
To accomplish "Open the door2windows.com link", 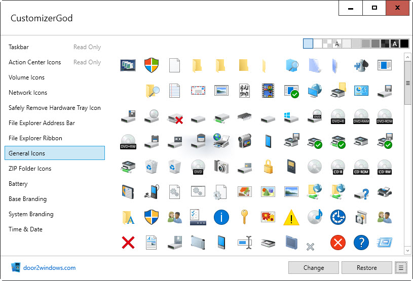I will [49, 268].
